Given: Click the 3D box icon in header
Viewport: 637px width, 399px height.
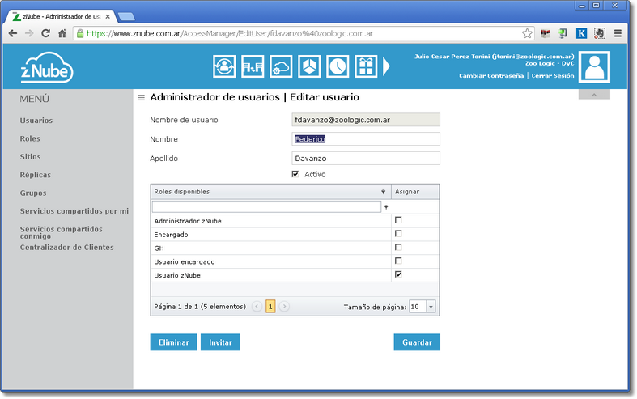Looking at the screenshot, I should tap(309, 66).
